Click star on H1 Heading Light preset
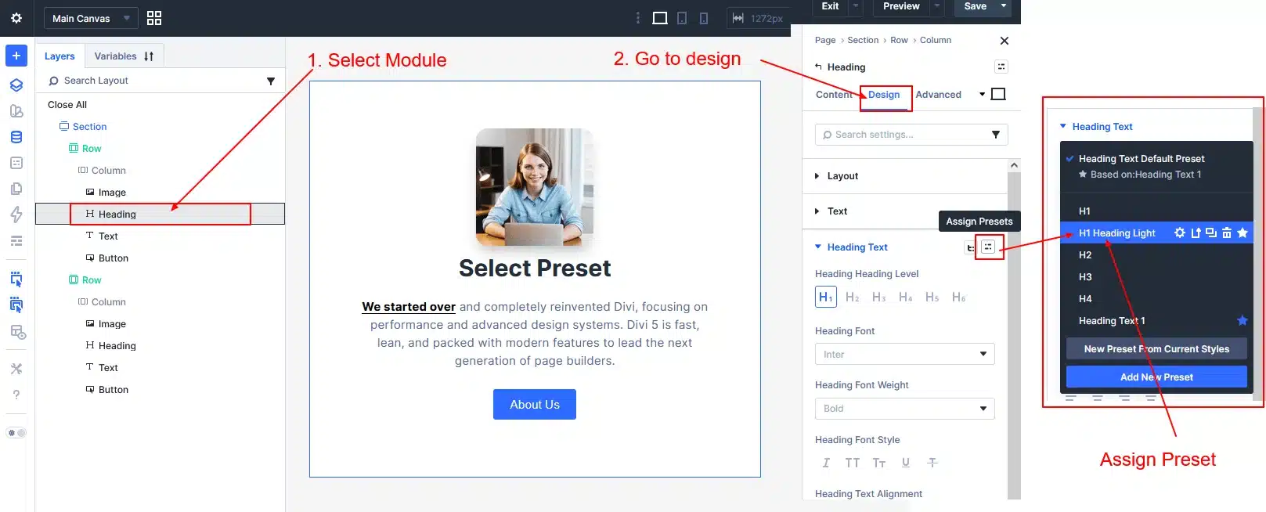This screenshot has width=1266, height=512. [1243, 233]
